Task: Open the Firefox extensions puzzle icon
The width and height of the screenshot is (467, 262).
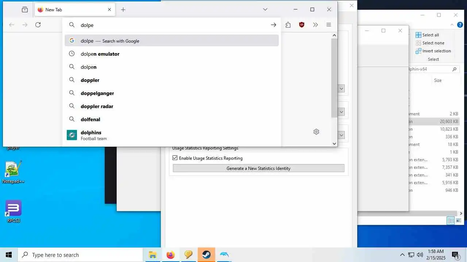Action: click(x=288, y=25)
